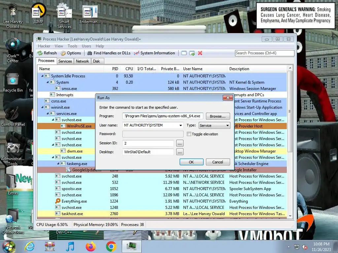338x253 pixels.
Task: Collapse the System process tree node
Action: coord(48,82)
